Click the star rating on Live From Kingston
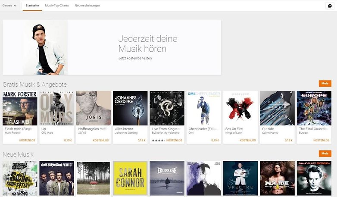This screenshot has width=337, height=197. [x=159, y=141]
